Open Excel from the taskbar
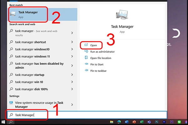Image resolution: width=188 pixels, height=125 pixels. coord(142,122)
